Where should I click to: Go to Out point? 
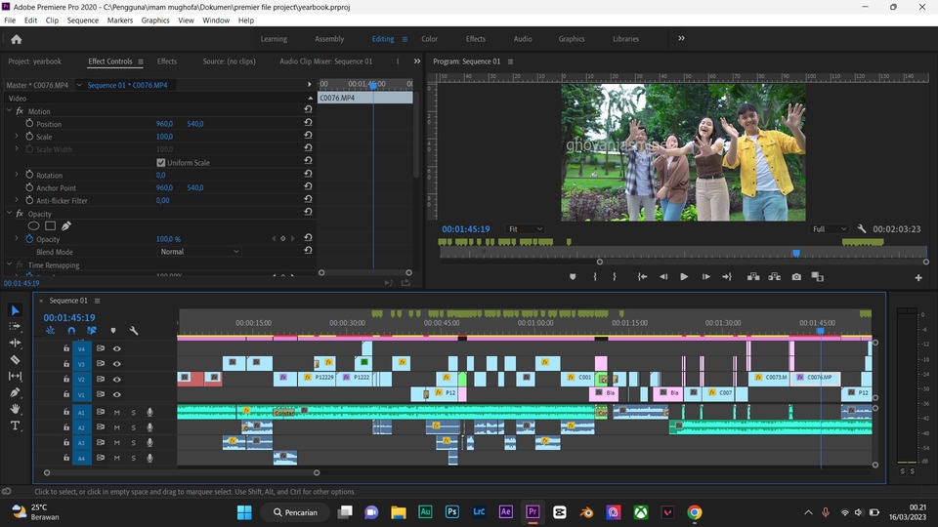pyautogui.click(x=727, y=276)
